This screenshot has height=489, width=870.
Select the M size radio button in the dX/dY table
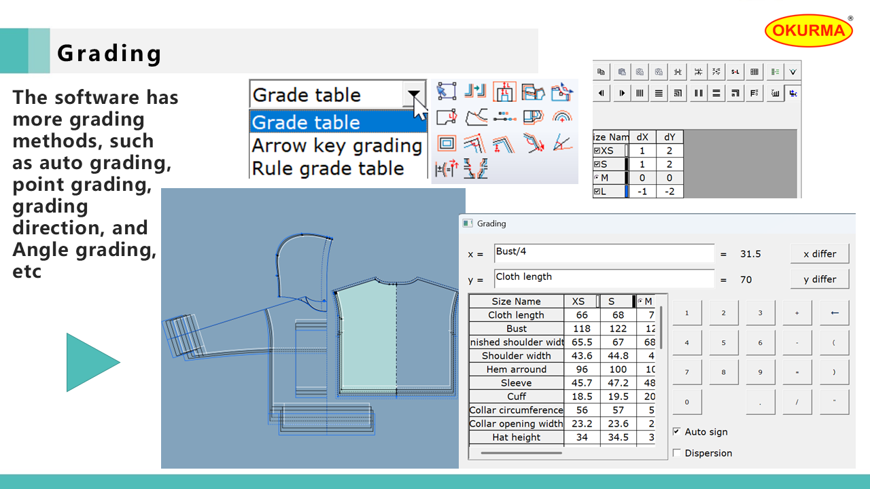597,178
